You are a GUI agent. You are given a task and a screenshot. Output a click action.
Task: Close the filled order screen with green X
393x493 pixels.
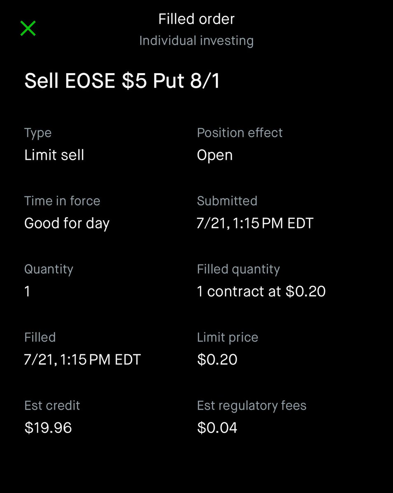pos(28,28)
